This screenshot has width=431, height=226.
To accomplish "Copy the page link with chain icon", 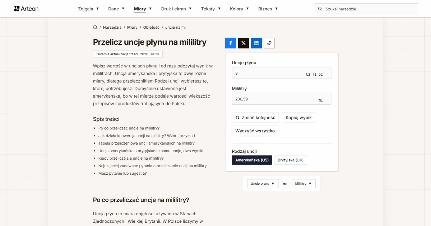I will coord(269,43).
